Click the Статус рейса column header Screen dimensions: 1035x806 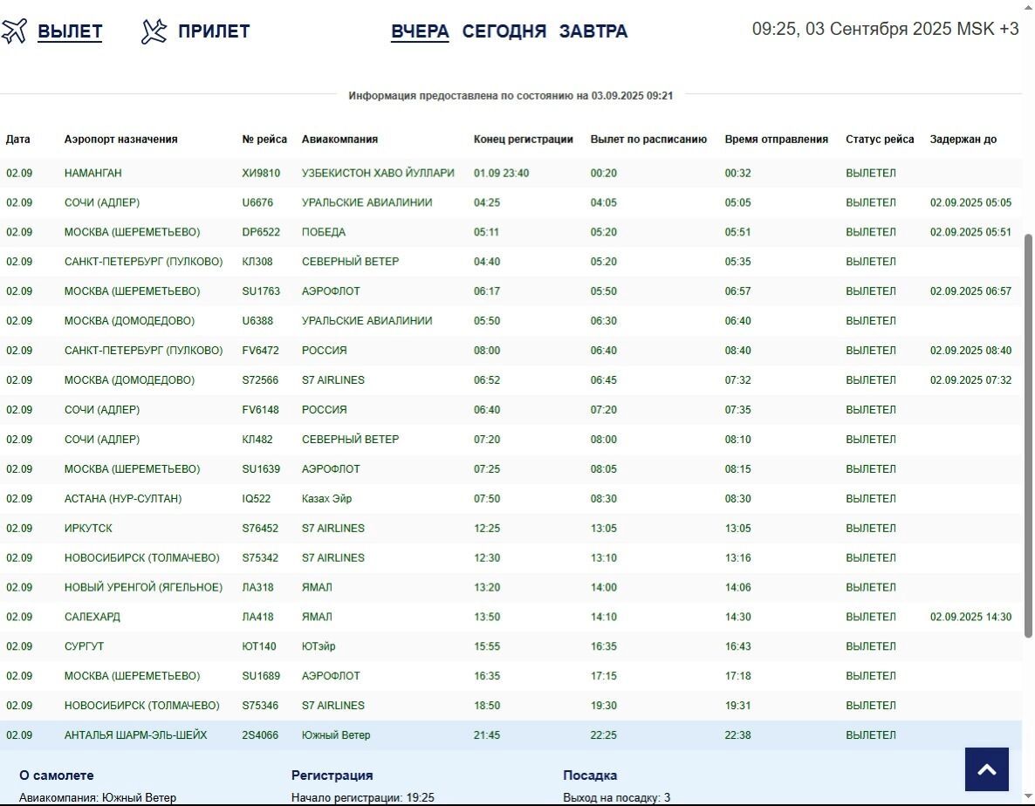pyautogui.click(x=880, y=140)
